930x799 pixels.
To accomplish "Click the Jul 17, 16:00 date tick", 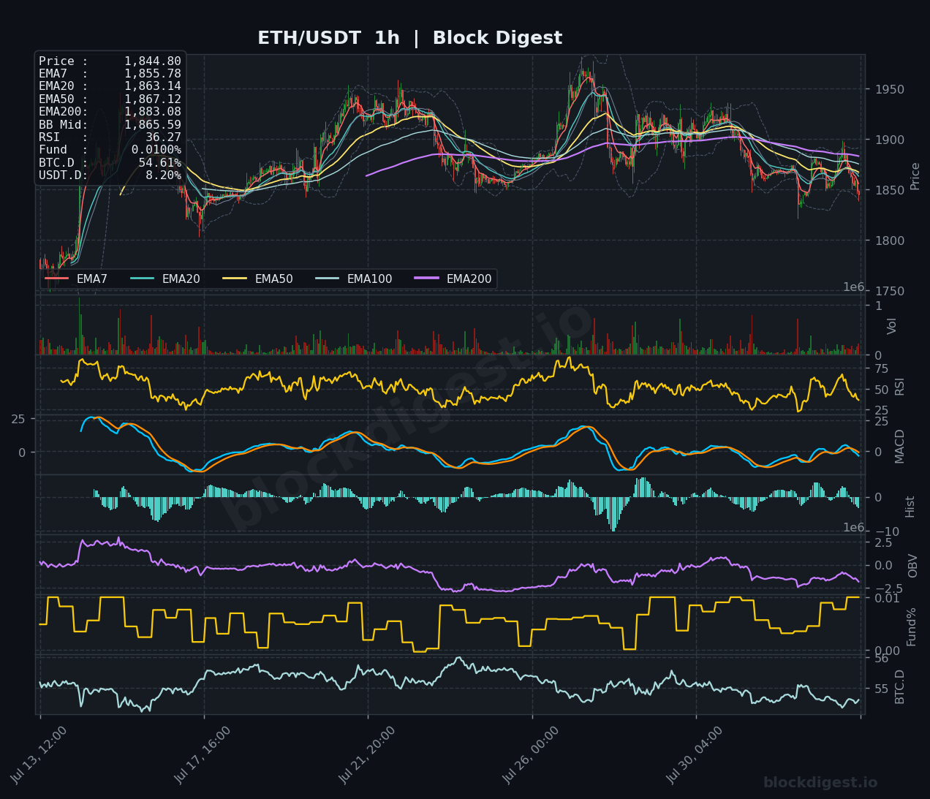I will (204, 754).
